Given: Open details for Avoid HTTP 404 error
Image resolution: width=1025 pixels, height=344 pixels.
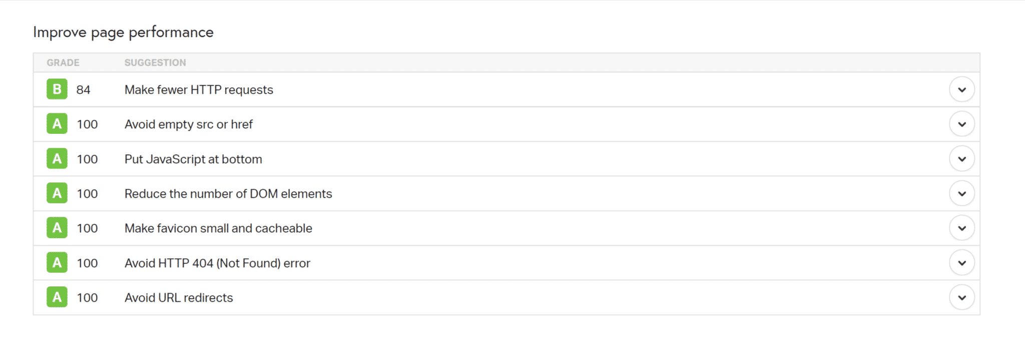Looking at the screenshot, I should point(962,262).
